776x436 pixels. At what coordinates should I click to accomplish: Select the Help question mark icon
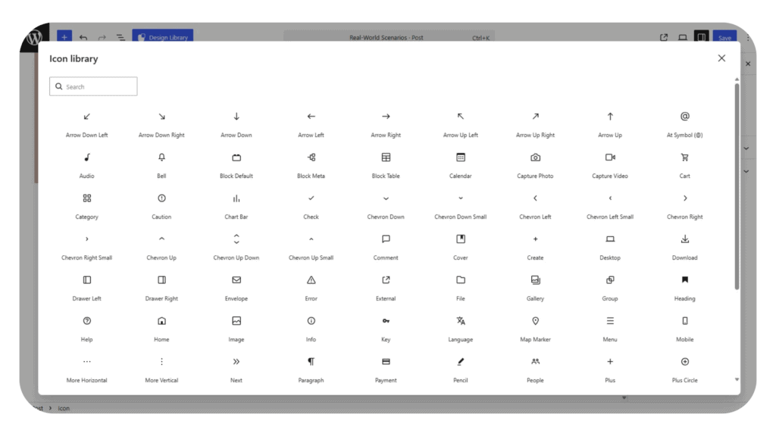(86, 321)
